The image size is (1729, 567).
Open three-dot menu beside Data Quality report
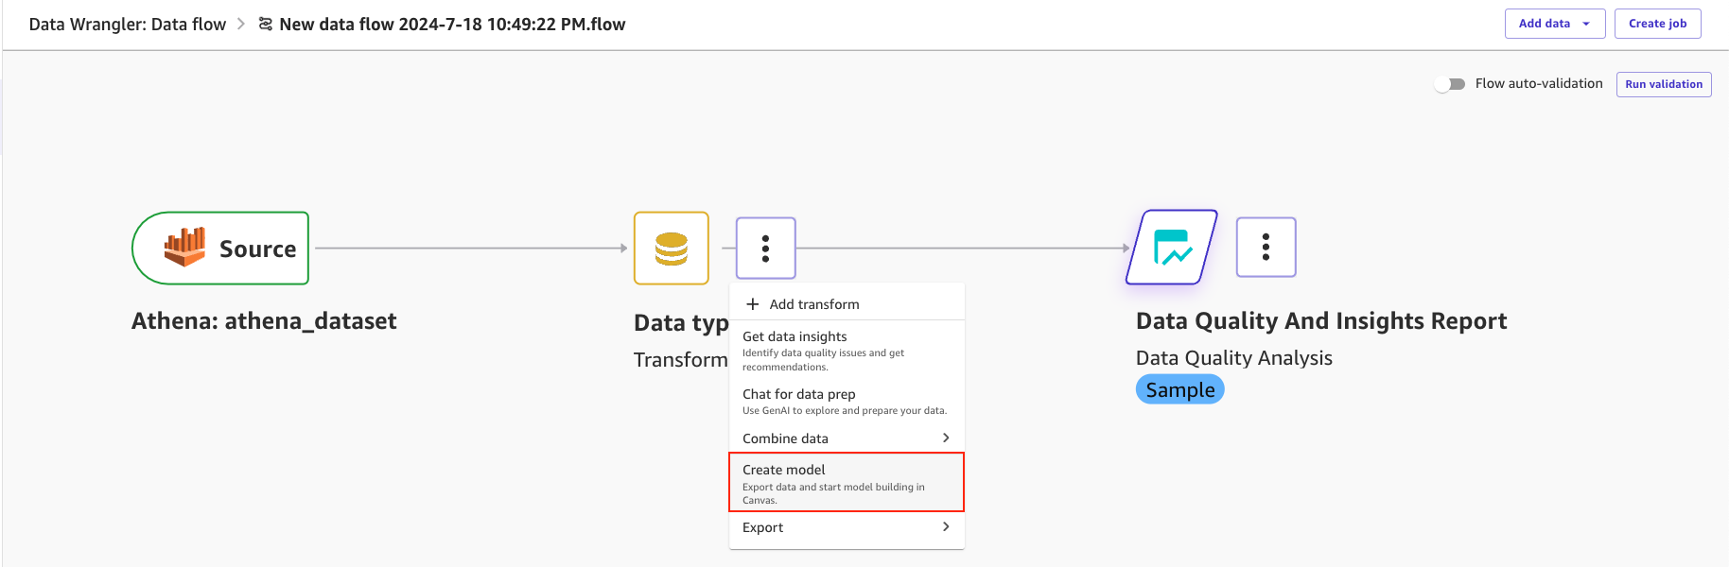click(x=1266, y=248)
